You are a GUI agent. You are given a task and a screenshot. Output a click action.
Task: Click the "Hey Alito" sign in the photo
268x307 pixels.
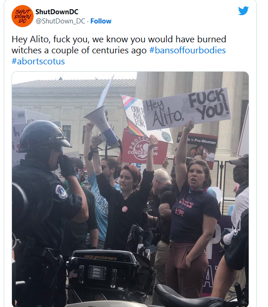[187, 109]
